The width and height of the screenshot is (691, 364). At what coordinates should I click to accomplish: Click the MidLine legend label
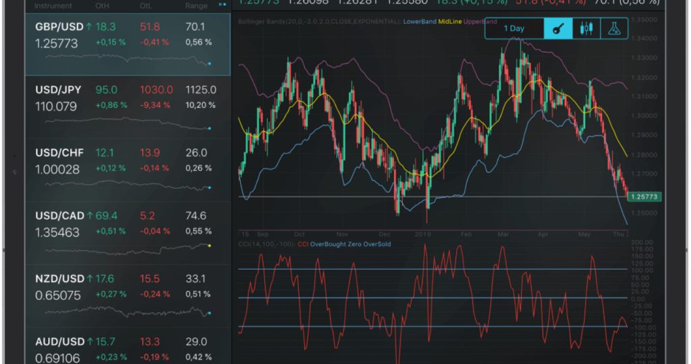click(x=449, y=22)
